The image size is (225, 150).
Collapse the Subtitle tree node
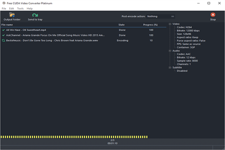(170, 67)
